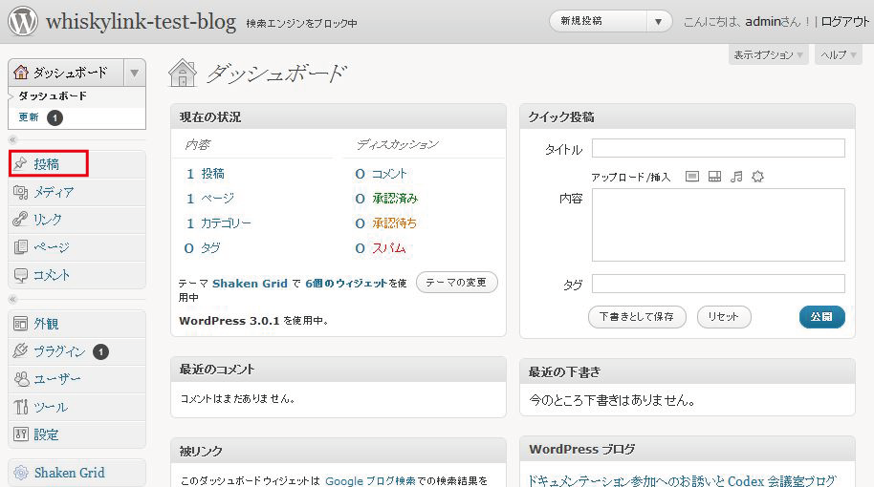Click the ツール tools icon in sidebar
This screenshot has width=874, height=487.
[x=21, y=407]
